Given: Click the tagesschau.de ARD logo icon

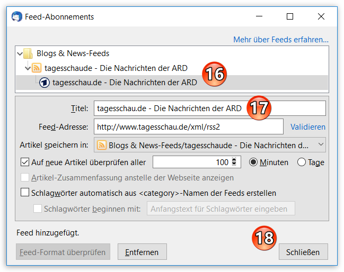Looking at the screenshot, I should (x=45, y=83).
